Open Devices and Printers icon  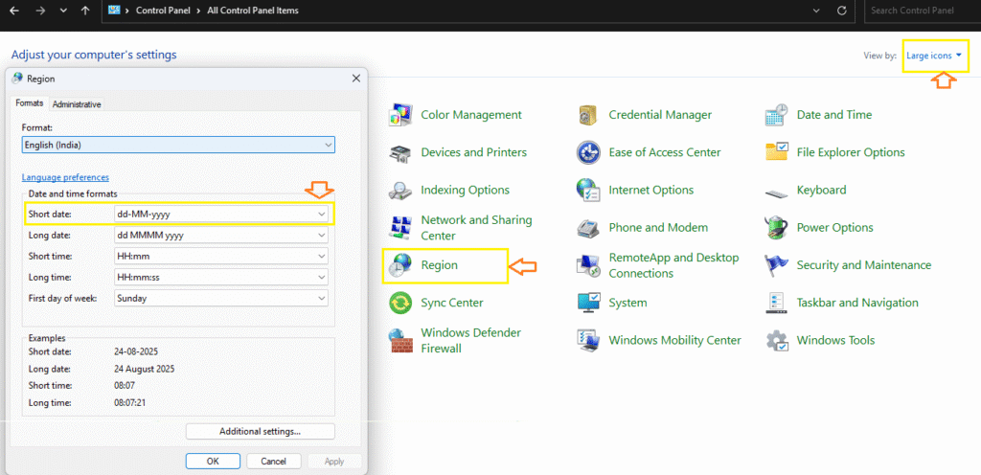tap(399, 152)
